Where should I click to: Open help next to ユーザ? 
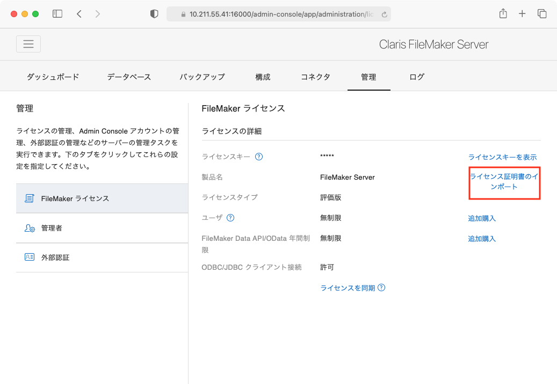231,218
